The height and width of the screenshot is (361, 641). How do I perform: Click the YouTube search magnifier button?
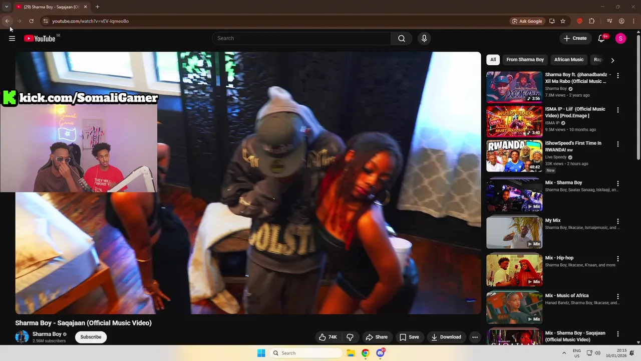point(402,38)
